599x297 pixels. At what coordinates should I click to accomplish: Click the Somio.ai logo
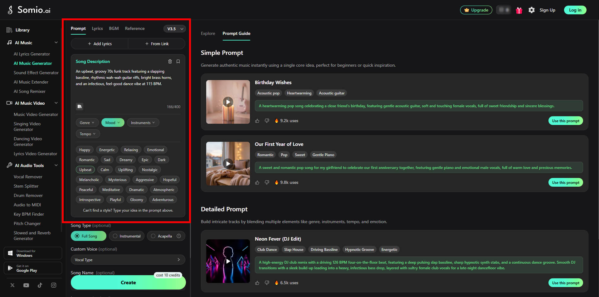point(29,10)
